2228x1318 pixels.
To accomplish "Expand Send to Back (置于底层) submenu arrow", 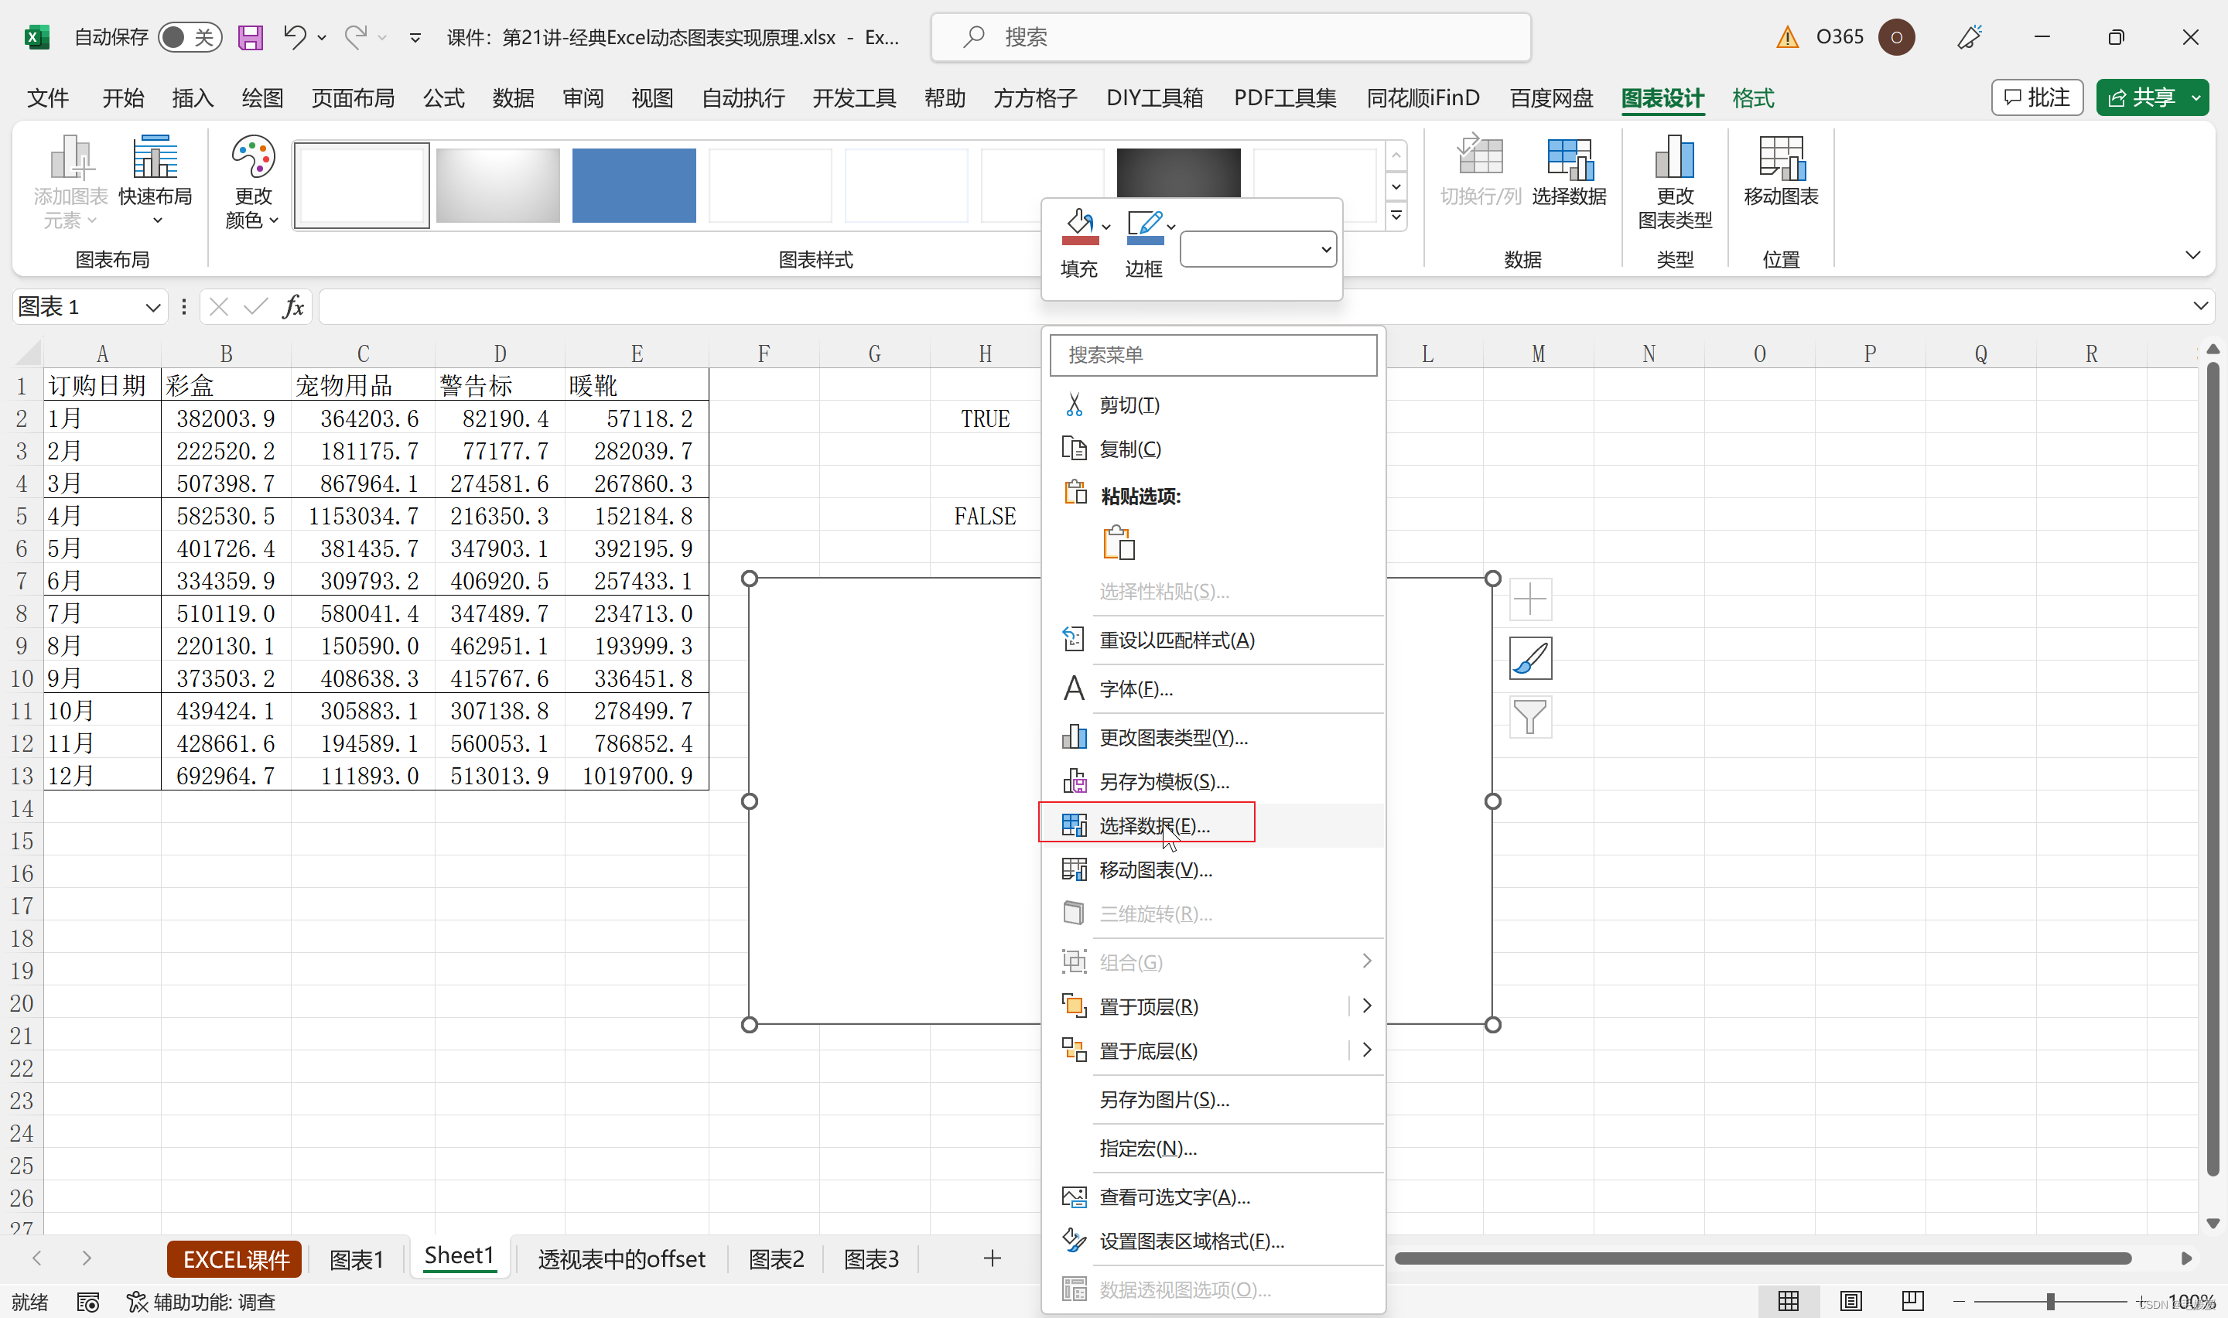I will (x=1367, y=1050).
